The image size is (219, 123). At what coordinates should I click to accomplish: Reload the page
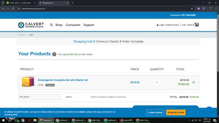pos(13,9)
